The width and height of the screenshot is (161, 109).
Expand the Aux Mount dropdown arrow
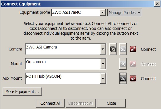click(x=103, y=79)
